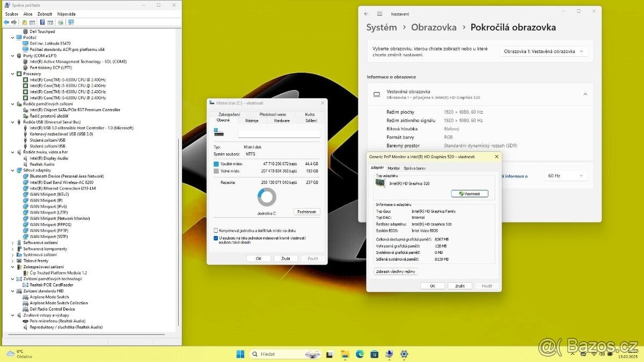The height and width of the screenshot is (362, 644).
Task: Select Airplane Mode Switch Collection row
Action: pos(58,303)
